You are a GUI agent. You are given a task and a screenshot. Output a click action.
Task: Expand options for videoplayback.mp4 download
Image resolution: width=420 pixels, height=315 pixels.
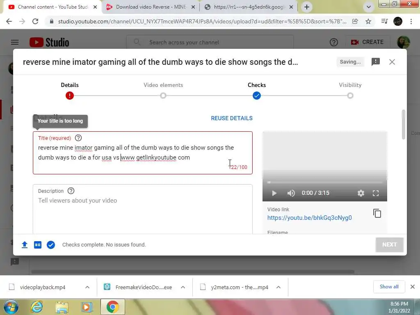87,287
